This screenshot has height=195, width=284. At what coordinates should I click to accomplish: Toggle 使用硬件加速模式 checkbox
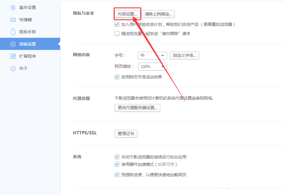click(117, 164)
